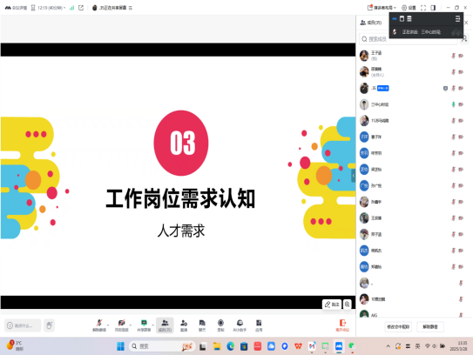Screen dimensions: 473x355
Task: Unmute microphone in bottom meeting toolbar
Action: click(99, 325)
